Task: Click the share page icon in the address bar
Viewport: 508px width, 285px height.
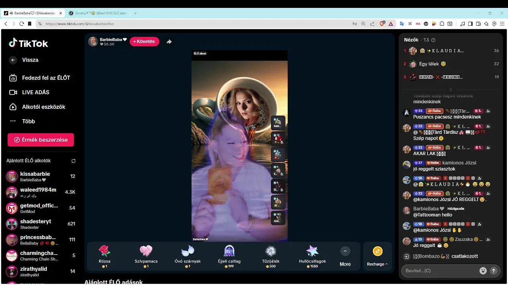Action: click(x=372, y=24)
